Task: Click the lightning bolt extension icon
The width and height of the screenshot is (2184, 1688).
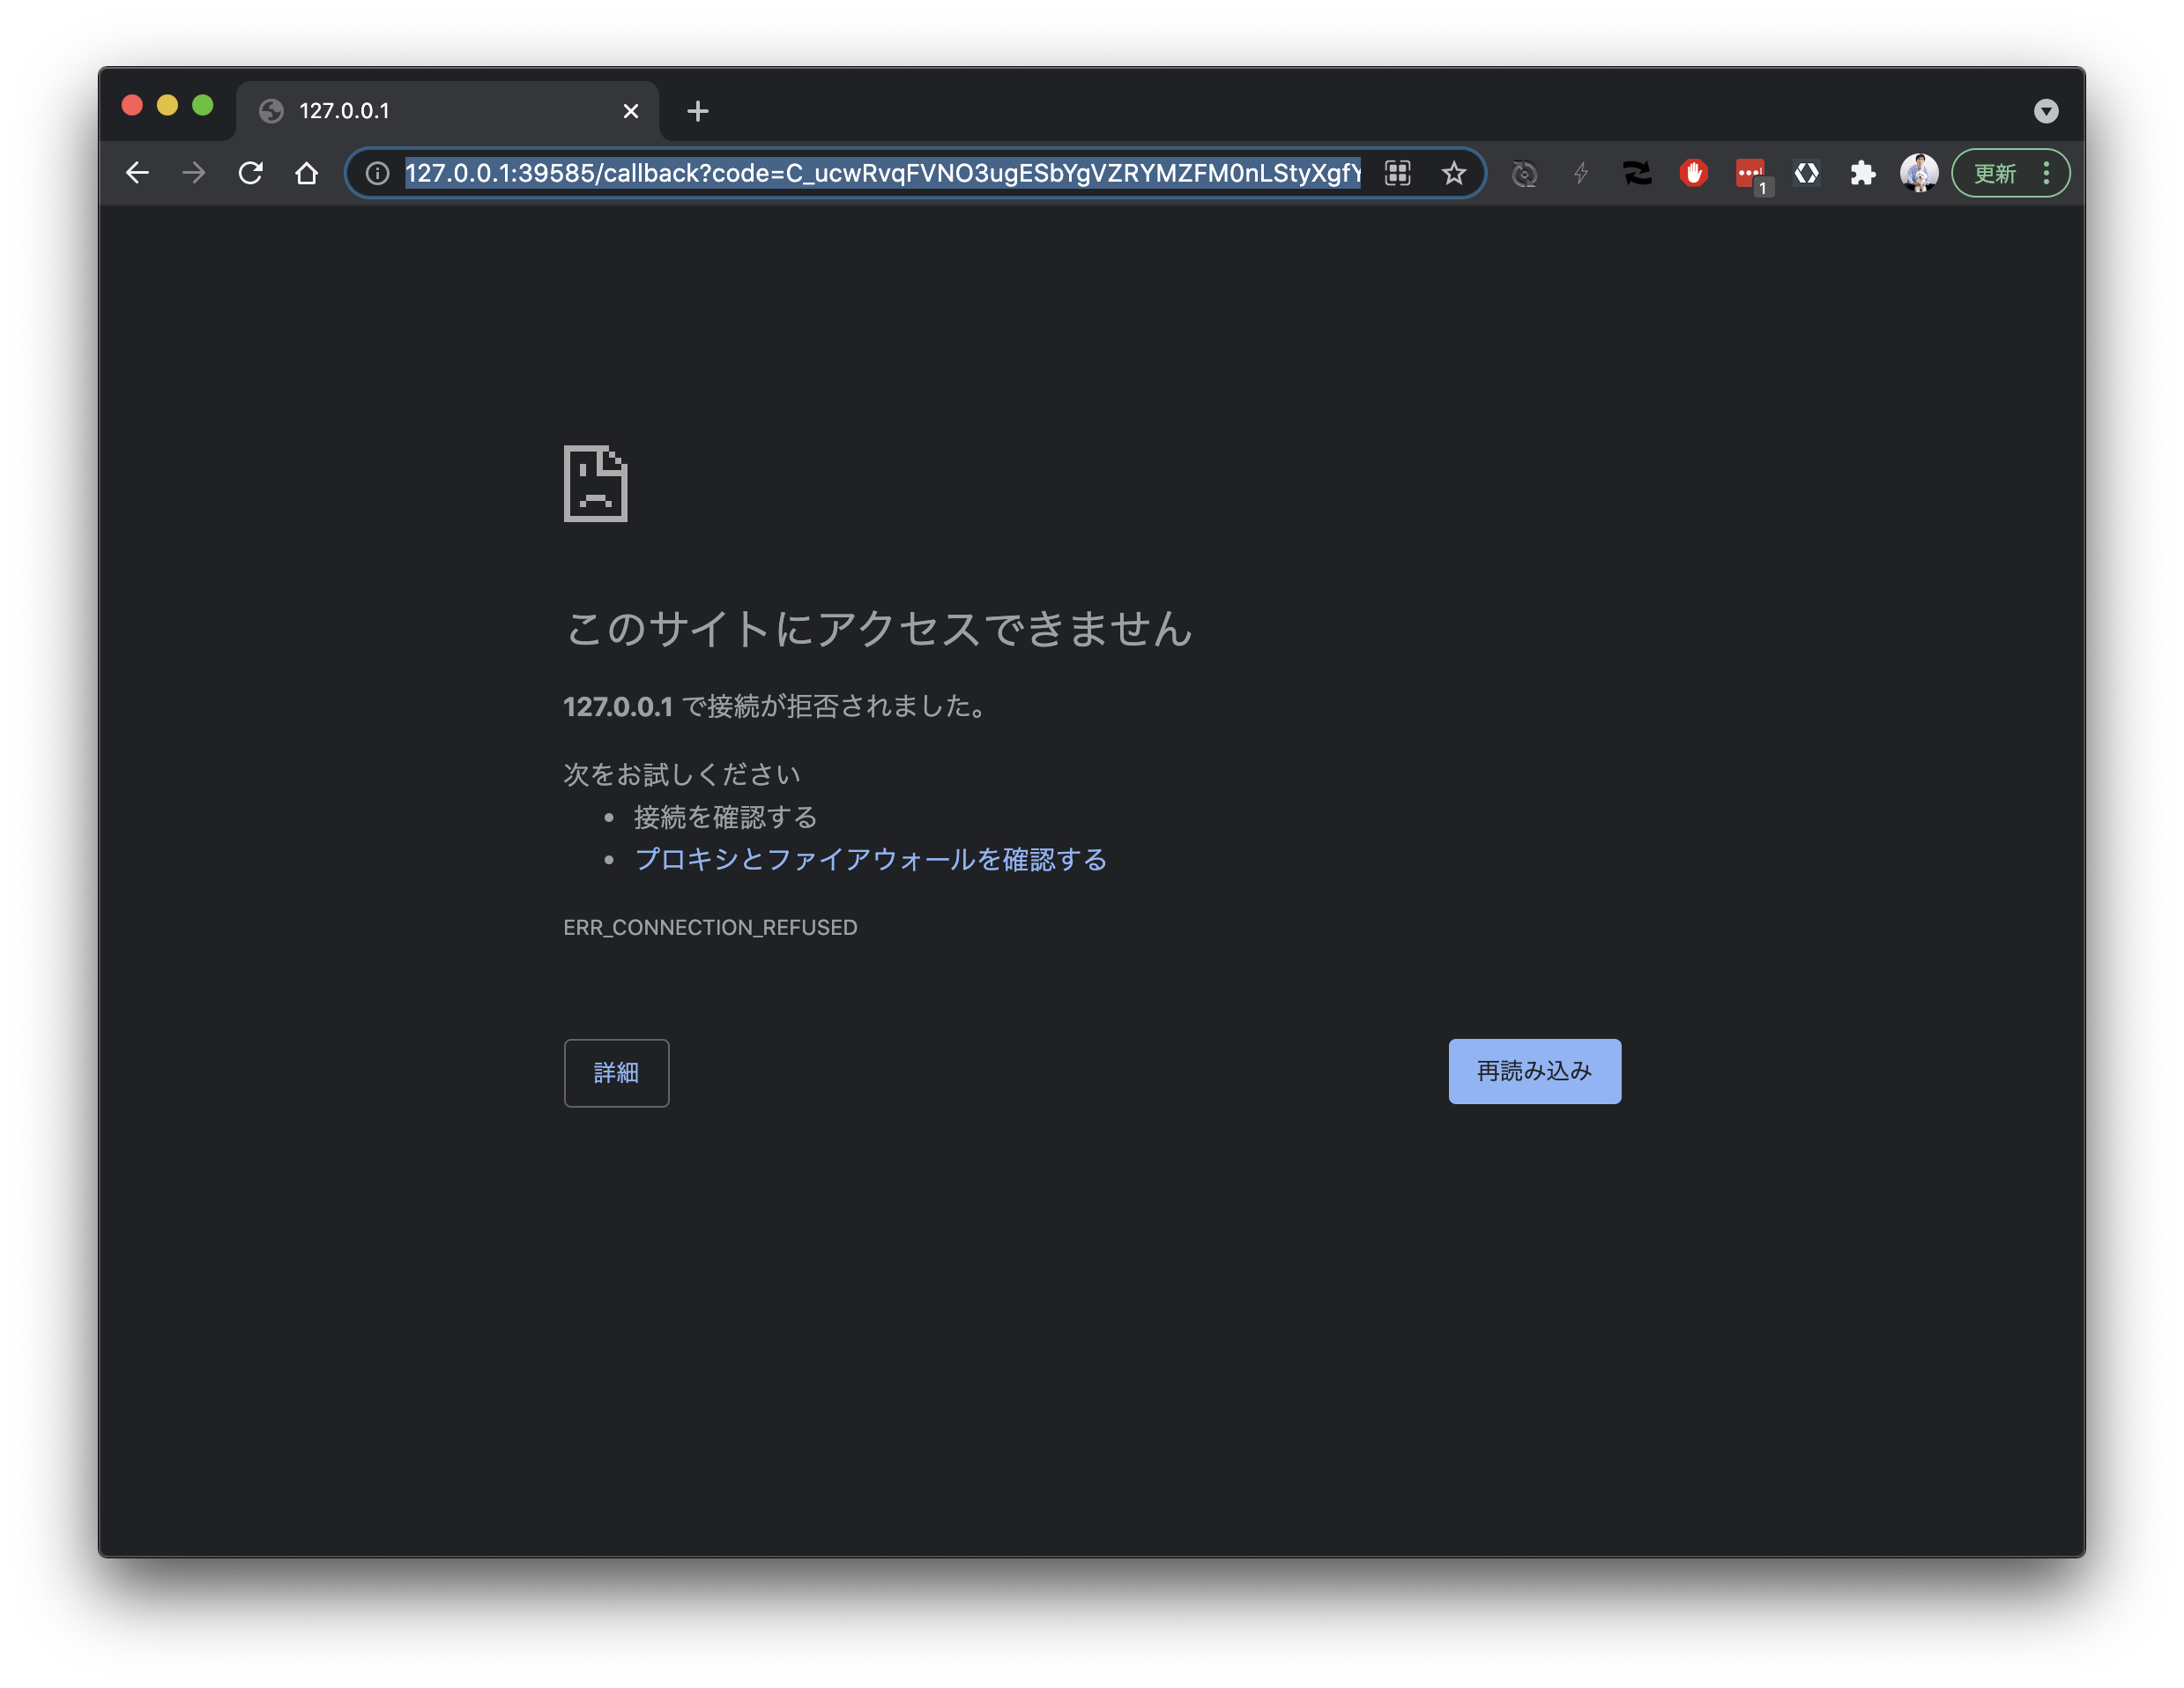Action: 1581,173
